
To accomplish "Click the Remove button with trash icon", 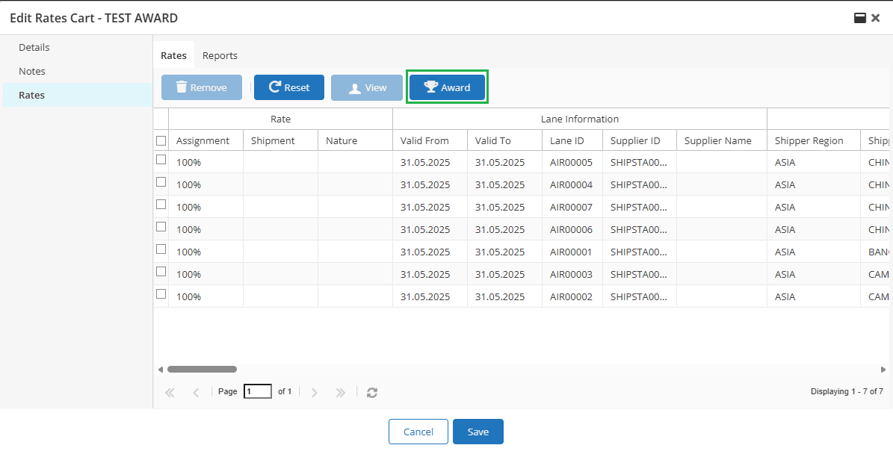I will (x=202, y=87).
